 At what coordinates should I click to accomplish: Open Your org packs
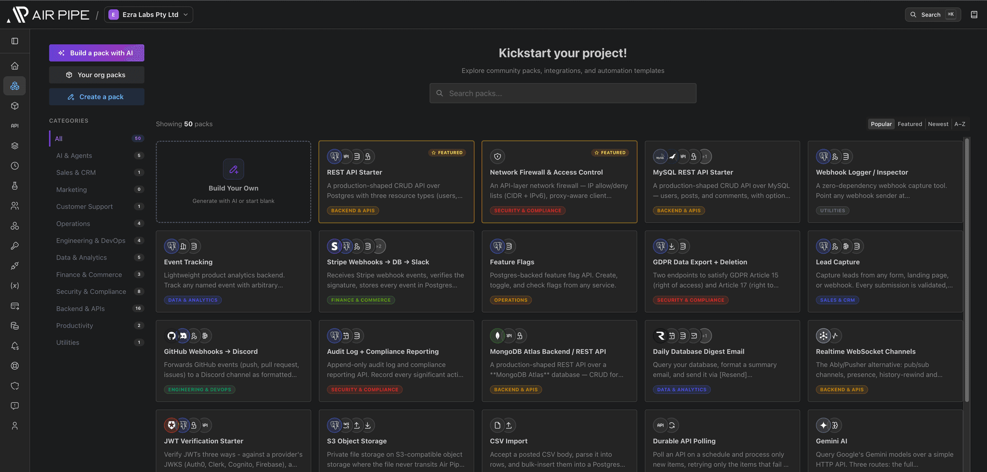(x=97, y=75)
